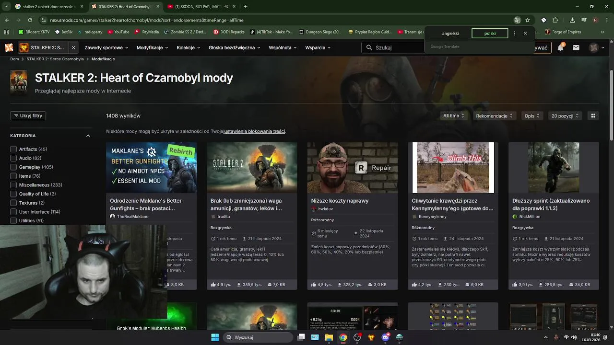The image size is (614, 345).
Task: Open Climb This mod thumbnail
Action: [x=453, y=167]
